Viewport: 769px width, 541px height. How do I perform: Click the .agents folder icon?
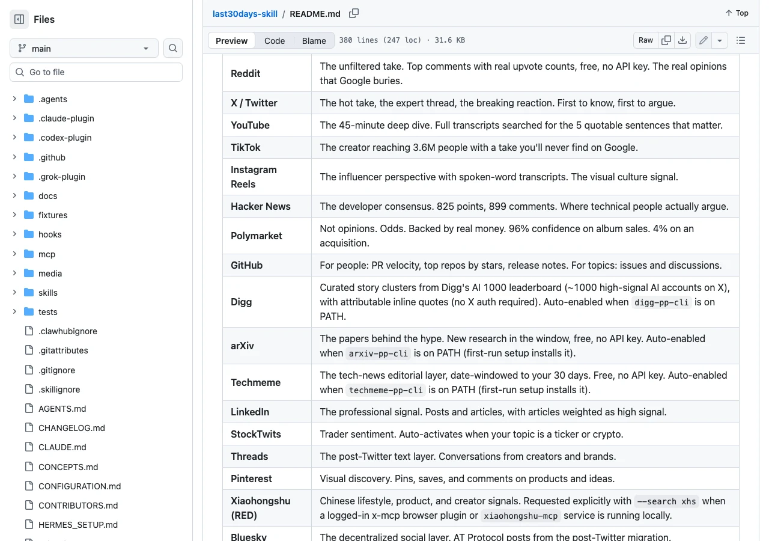tap(29, 99)
